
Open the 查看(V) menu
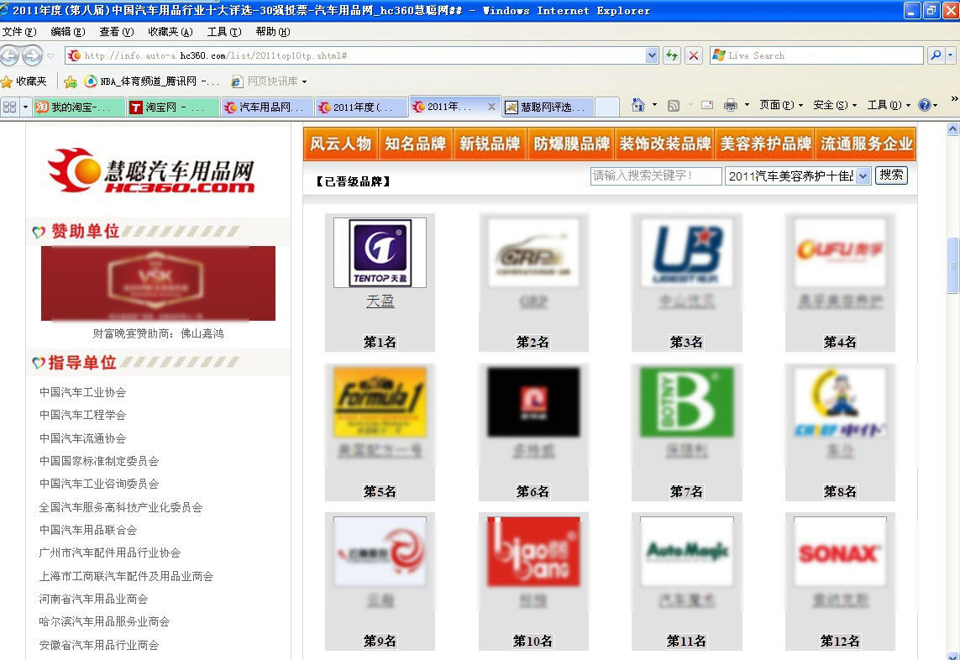(117, 32)
